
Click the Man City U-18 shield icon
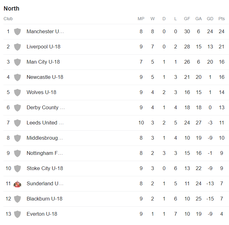(x=17, y=62)
